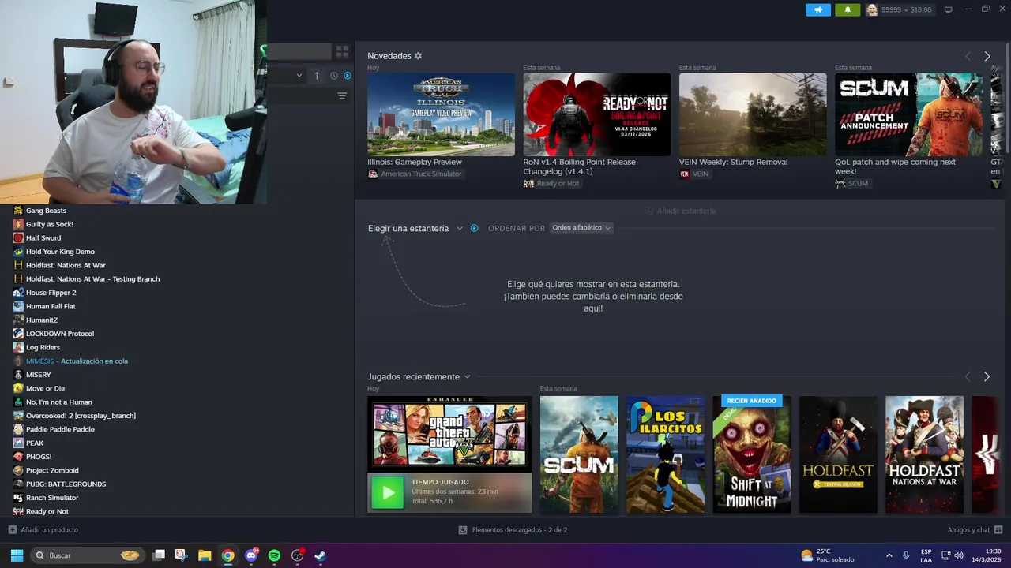Select Guilty as Sock! in library
1011x568 pixels.
click(49, 224)
